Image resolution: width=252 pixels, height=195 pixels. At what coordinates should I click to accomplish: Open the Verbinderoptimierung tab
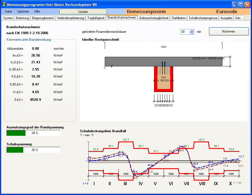(x=71, y=18)
